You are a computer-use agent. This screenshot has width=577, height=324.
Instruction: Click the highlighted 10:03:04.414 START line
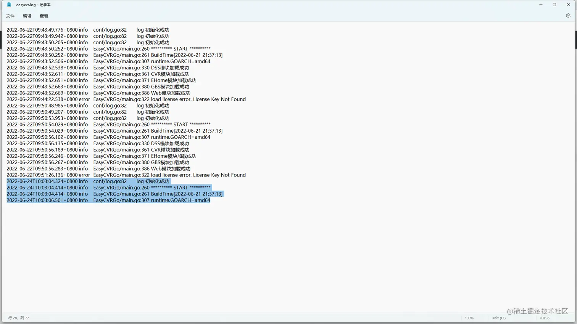tap(108, 188)
